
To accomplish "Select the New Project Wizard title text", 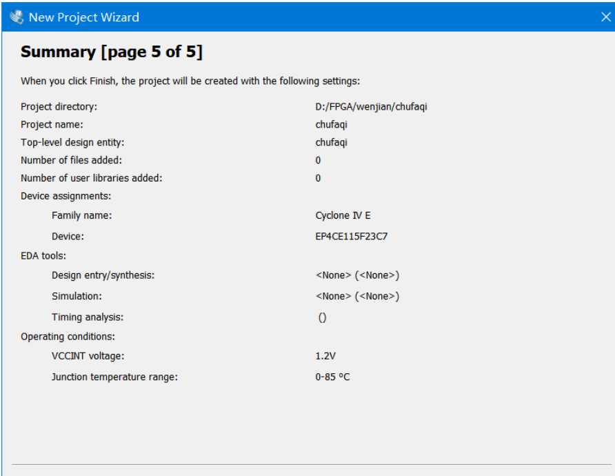I will coord(84,17).
